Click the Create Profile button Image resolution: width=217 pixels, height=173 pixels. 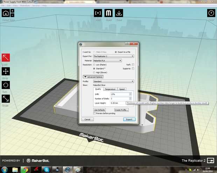point(121,110)
